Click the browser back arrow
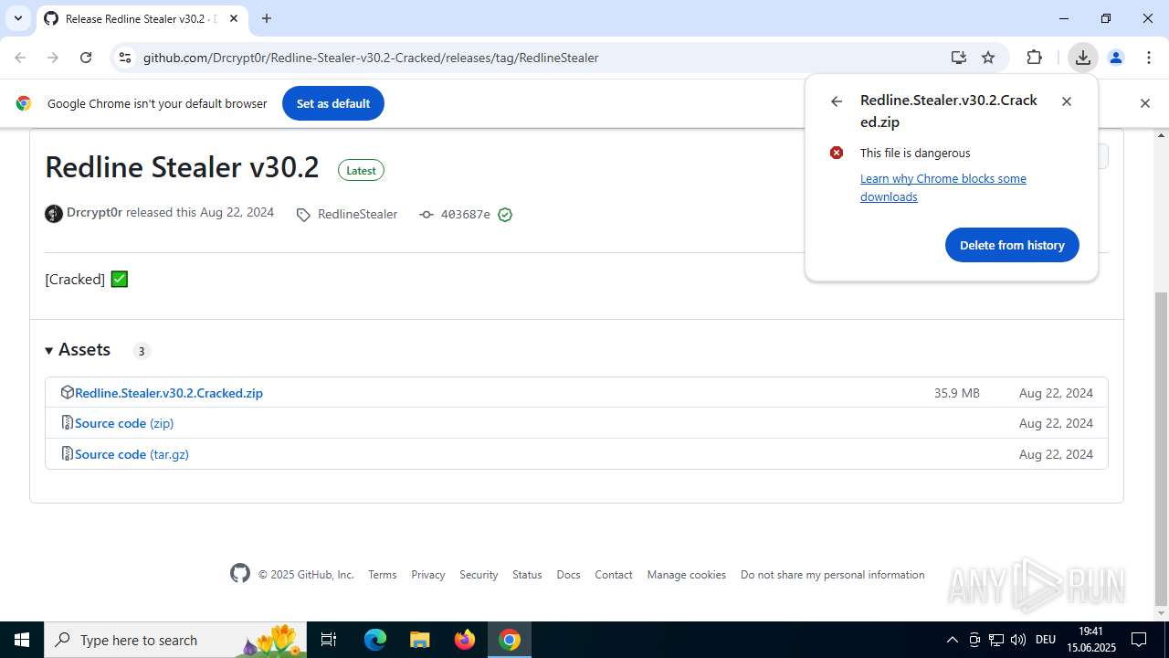This screenshot has width=1169, height=658. (x=19, y=58)
